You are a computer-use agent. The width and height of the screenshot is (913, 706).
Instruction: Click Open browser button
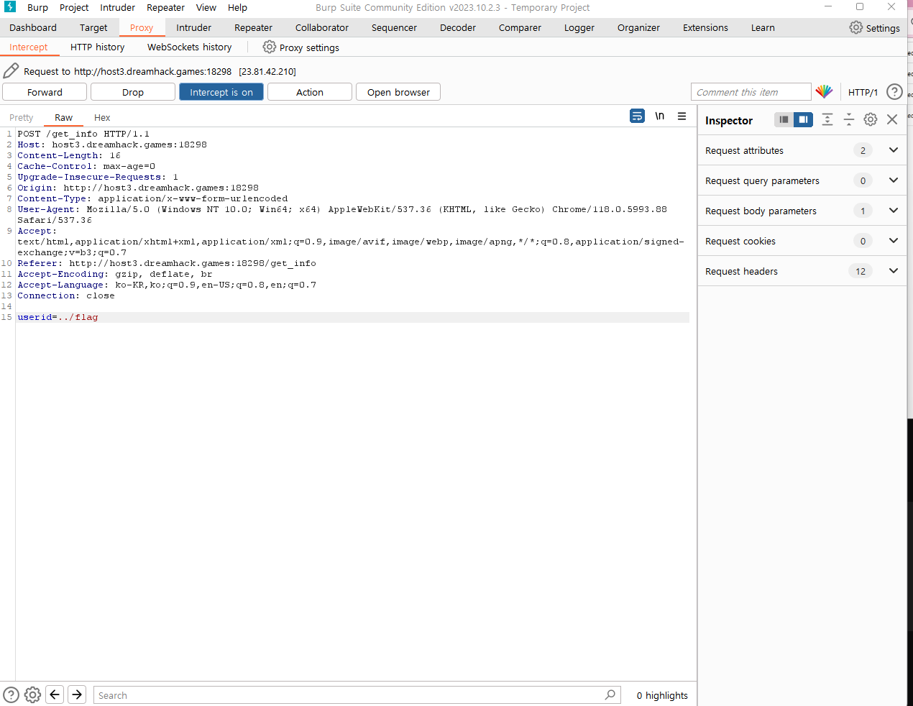398,92
